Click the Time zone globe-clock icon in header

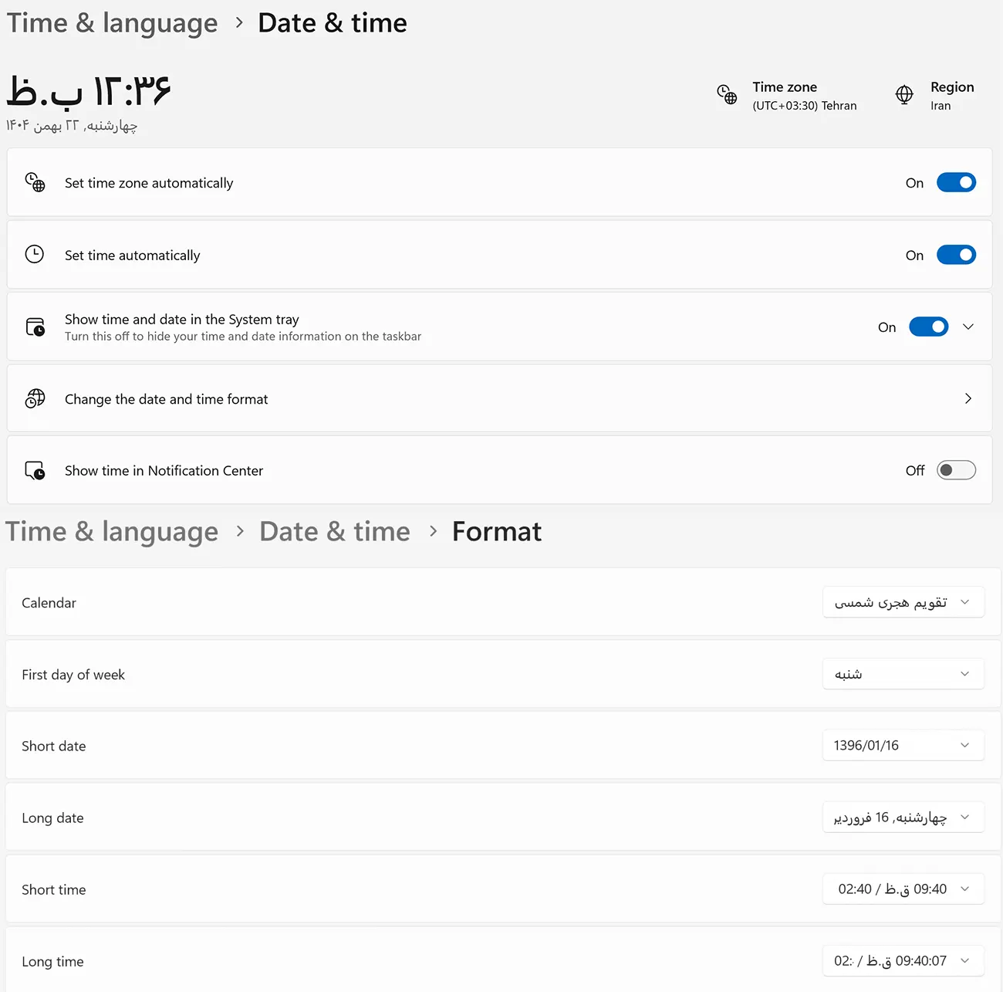[727, 94]
